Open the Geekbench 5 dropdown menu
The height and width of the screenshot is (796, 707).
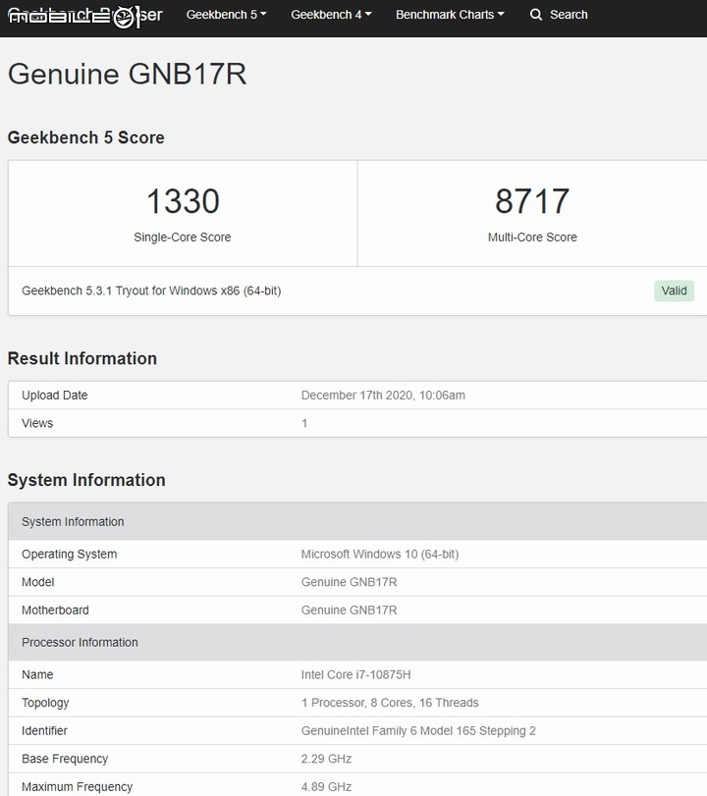pos(226,15)
